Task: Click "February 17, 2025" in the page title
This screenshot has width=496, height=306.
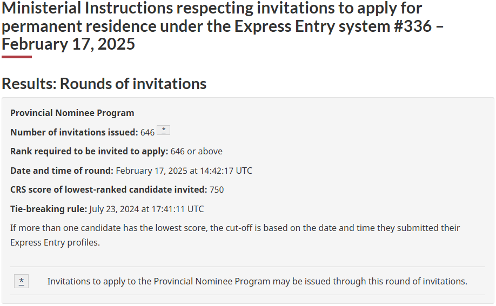Action: click(x=68, y=44)
